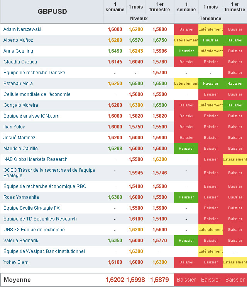The width and height of the screenshot is (247, 287).
Task: Click UBS yellow Latéralement monthly cell
Action: pyautogui.click(x=210, y=230)
